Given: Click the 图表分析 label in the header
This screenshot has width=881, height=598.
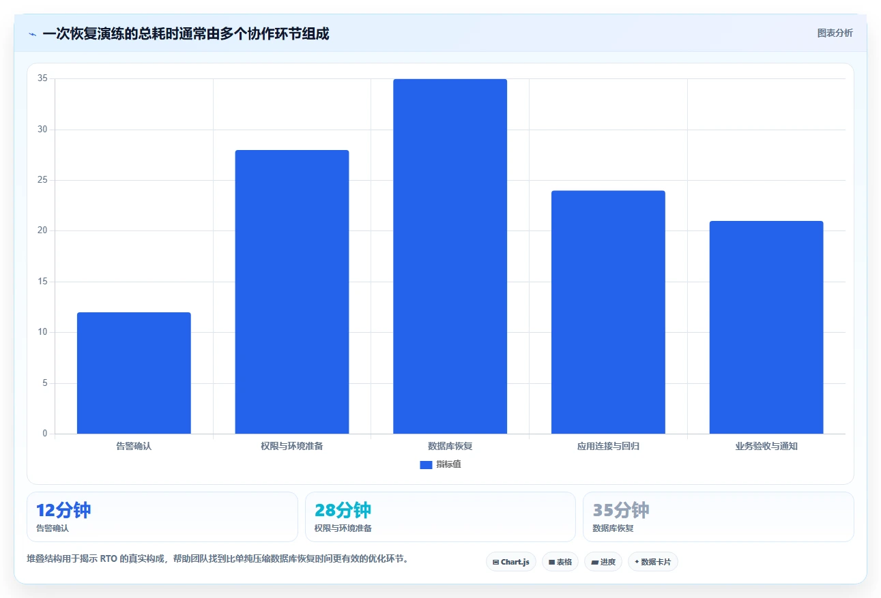Looking at the screenshot, I should [x=835, y=33].
